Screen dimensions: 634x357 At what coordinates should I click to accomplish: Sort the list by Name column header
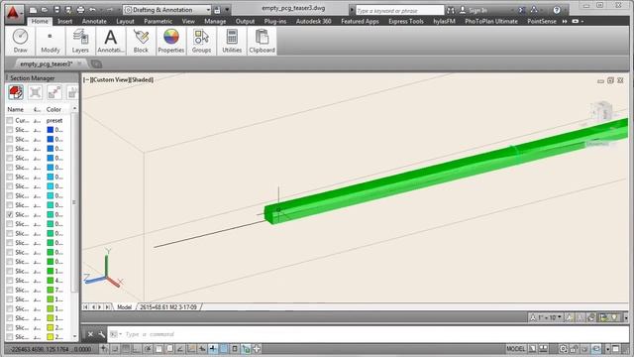[16, 109]
